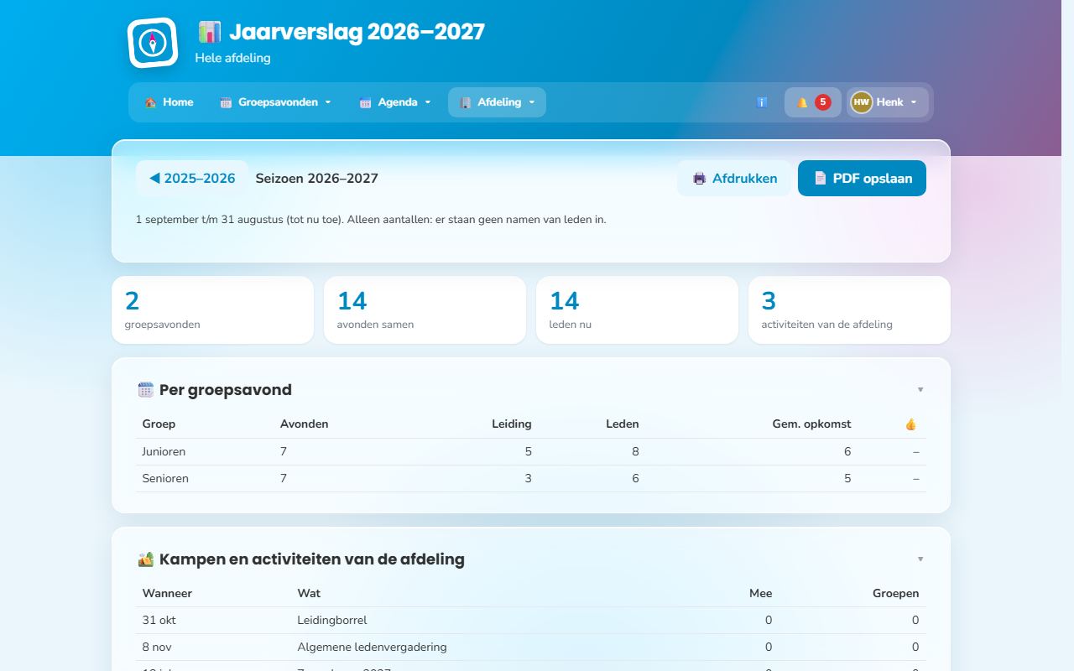1074x671 pixels.
Task: Click the '3 activiteiten van de afdeling' card
Action: 849,310
